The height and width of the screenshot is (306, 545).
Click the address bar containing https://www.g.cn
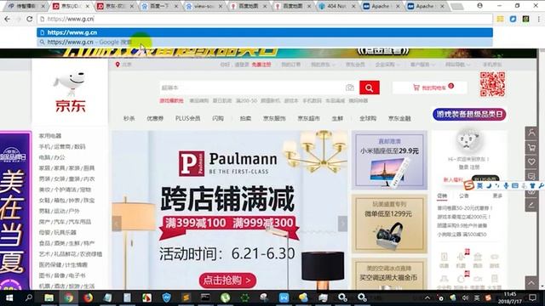265,19
